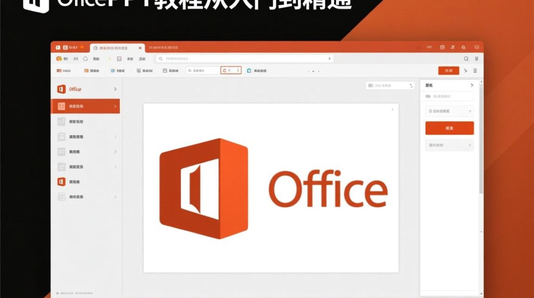The width and height of the screenshot is (534, 298).
Task: Click the star icon inside the address field
Action: click(x=329, y=58)
